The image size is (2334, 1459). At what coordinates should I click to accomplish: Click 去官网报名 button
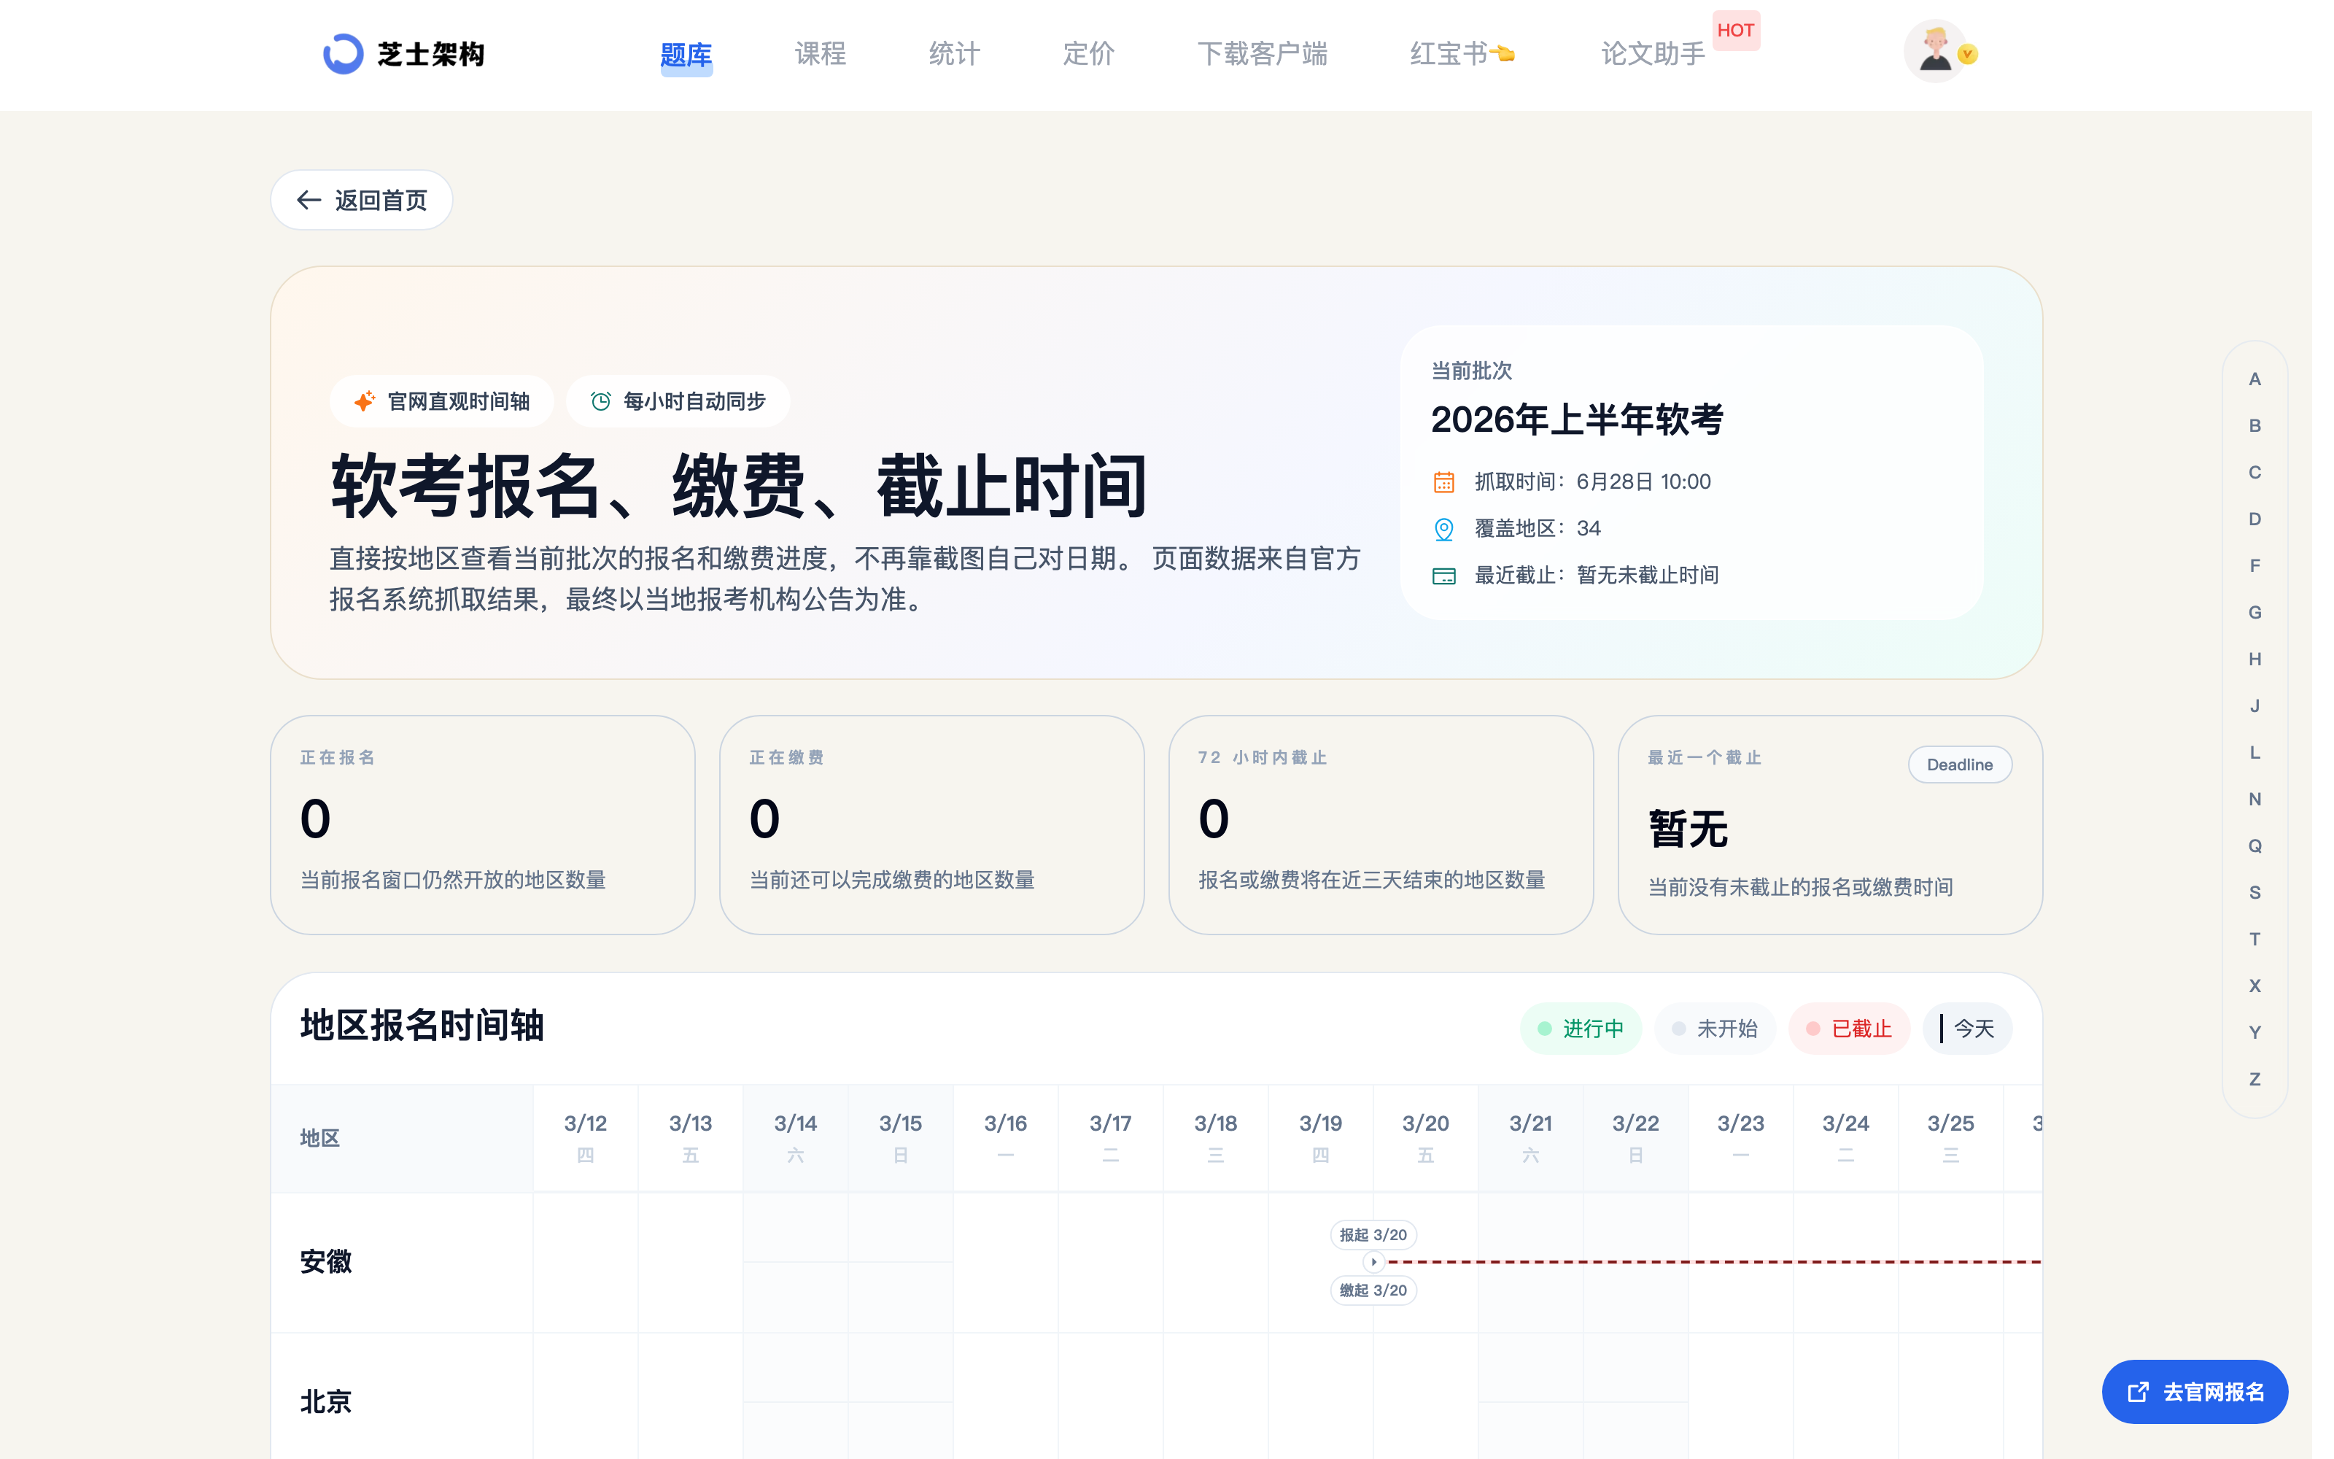pos(2194,1391)
